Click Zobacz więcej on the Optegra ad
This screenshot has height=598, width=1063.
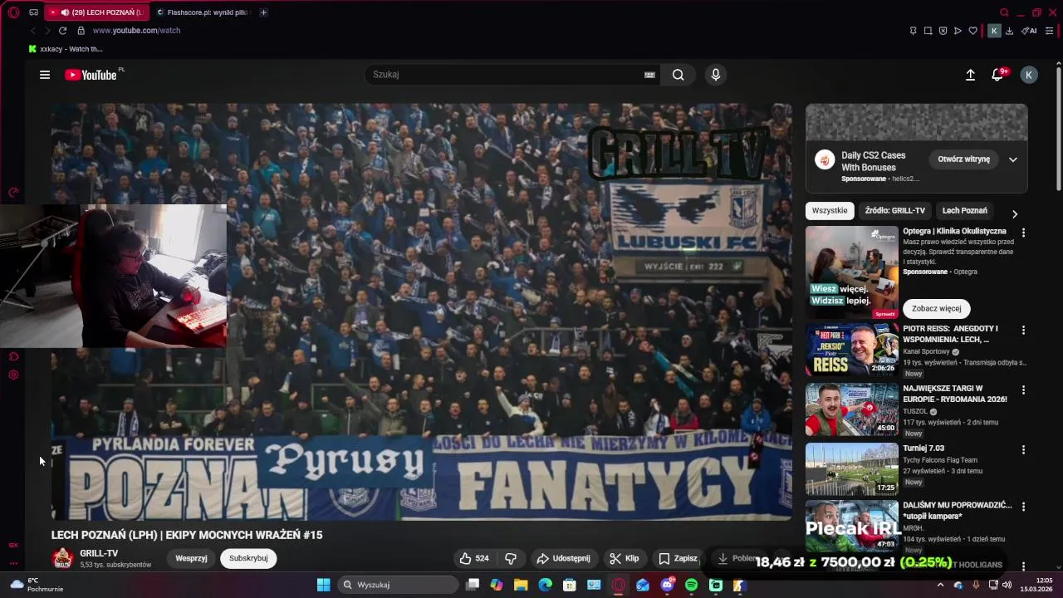pos(936,308)
